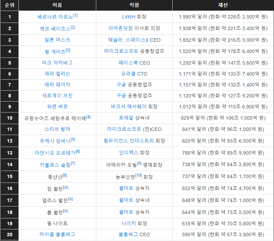The height and width of the screenshot is (241, 274).
Task: Click the 오라클 link
Action: click(128, 74)
